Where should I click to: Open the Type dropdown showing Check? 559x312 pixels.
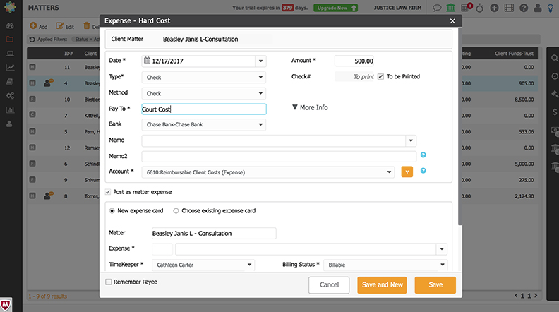click(204, 77)
